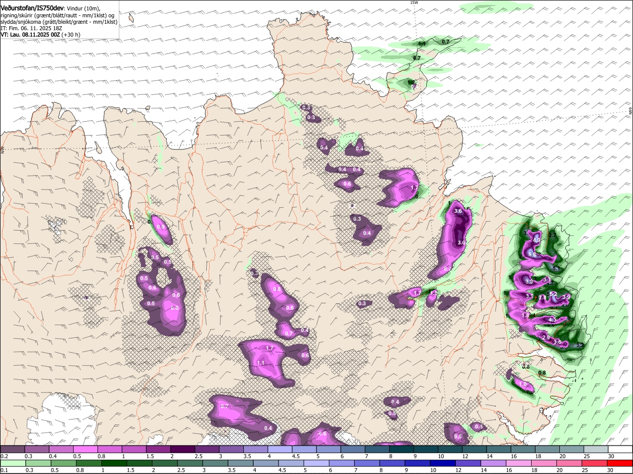Pick snow scale swatch between 10 and 12
633x474 pixels.
click(x=449, y=449)
